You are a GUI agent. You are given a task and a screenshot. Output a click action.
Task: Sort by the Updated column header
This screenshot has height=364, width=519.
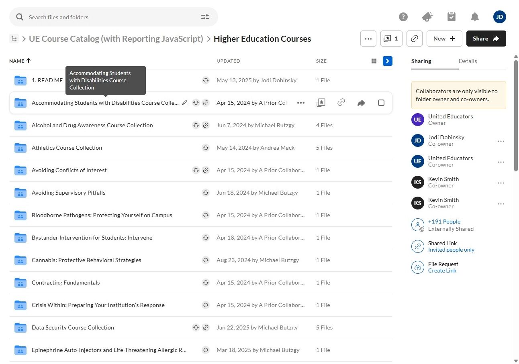(228, 61)
